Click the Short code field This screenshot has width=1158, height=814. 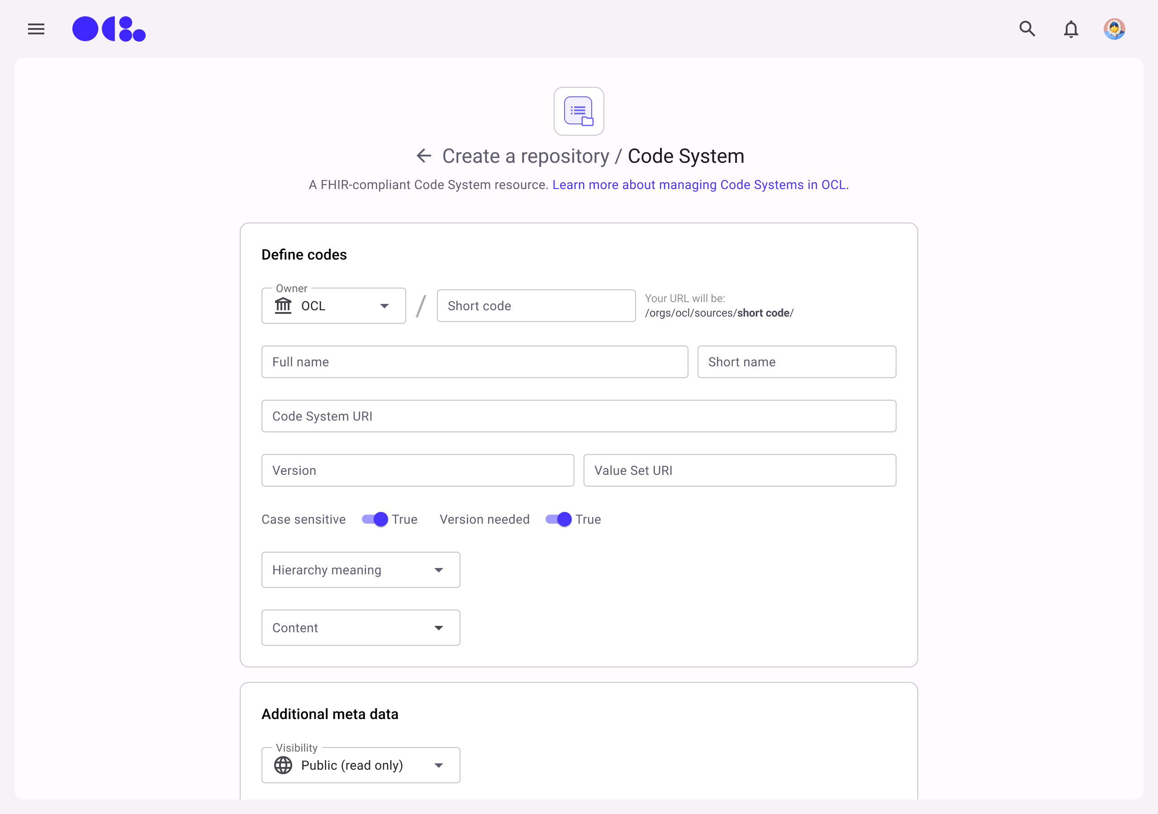coord(536,306)
